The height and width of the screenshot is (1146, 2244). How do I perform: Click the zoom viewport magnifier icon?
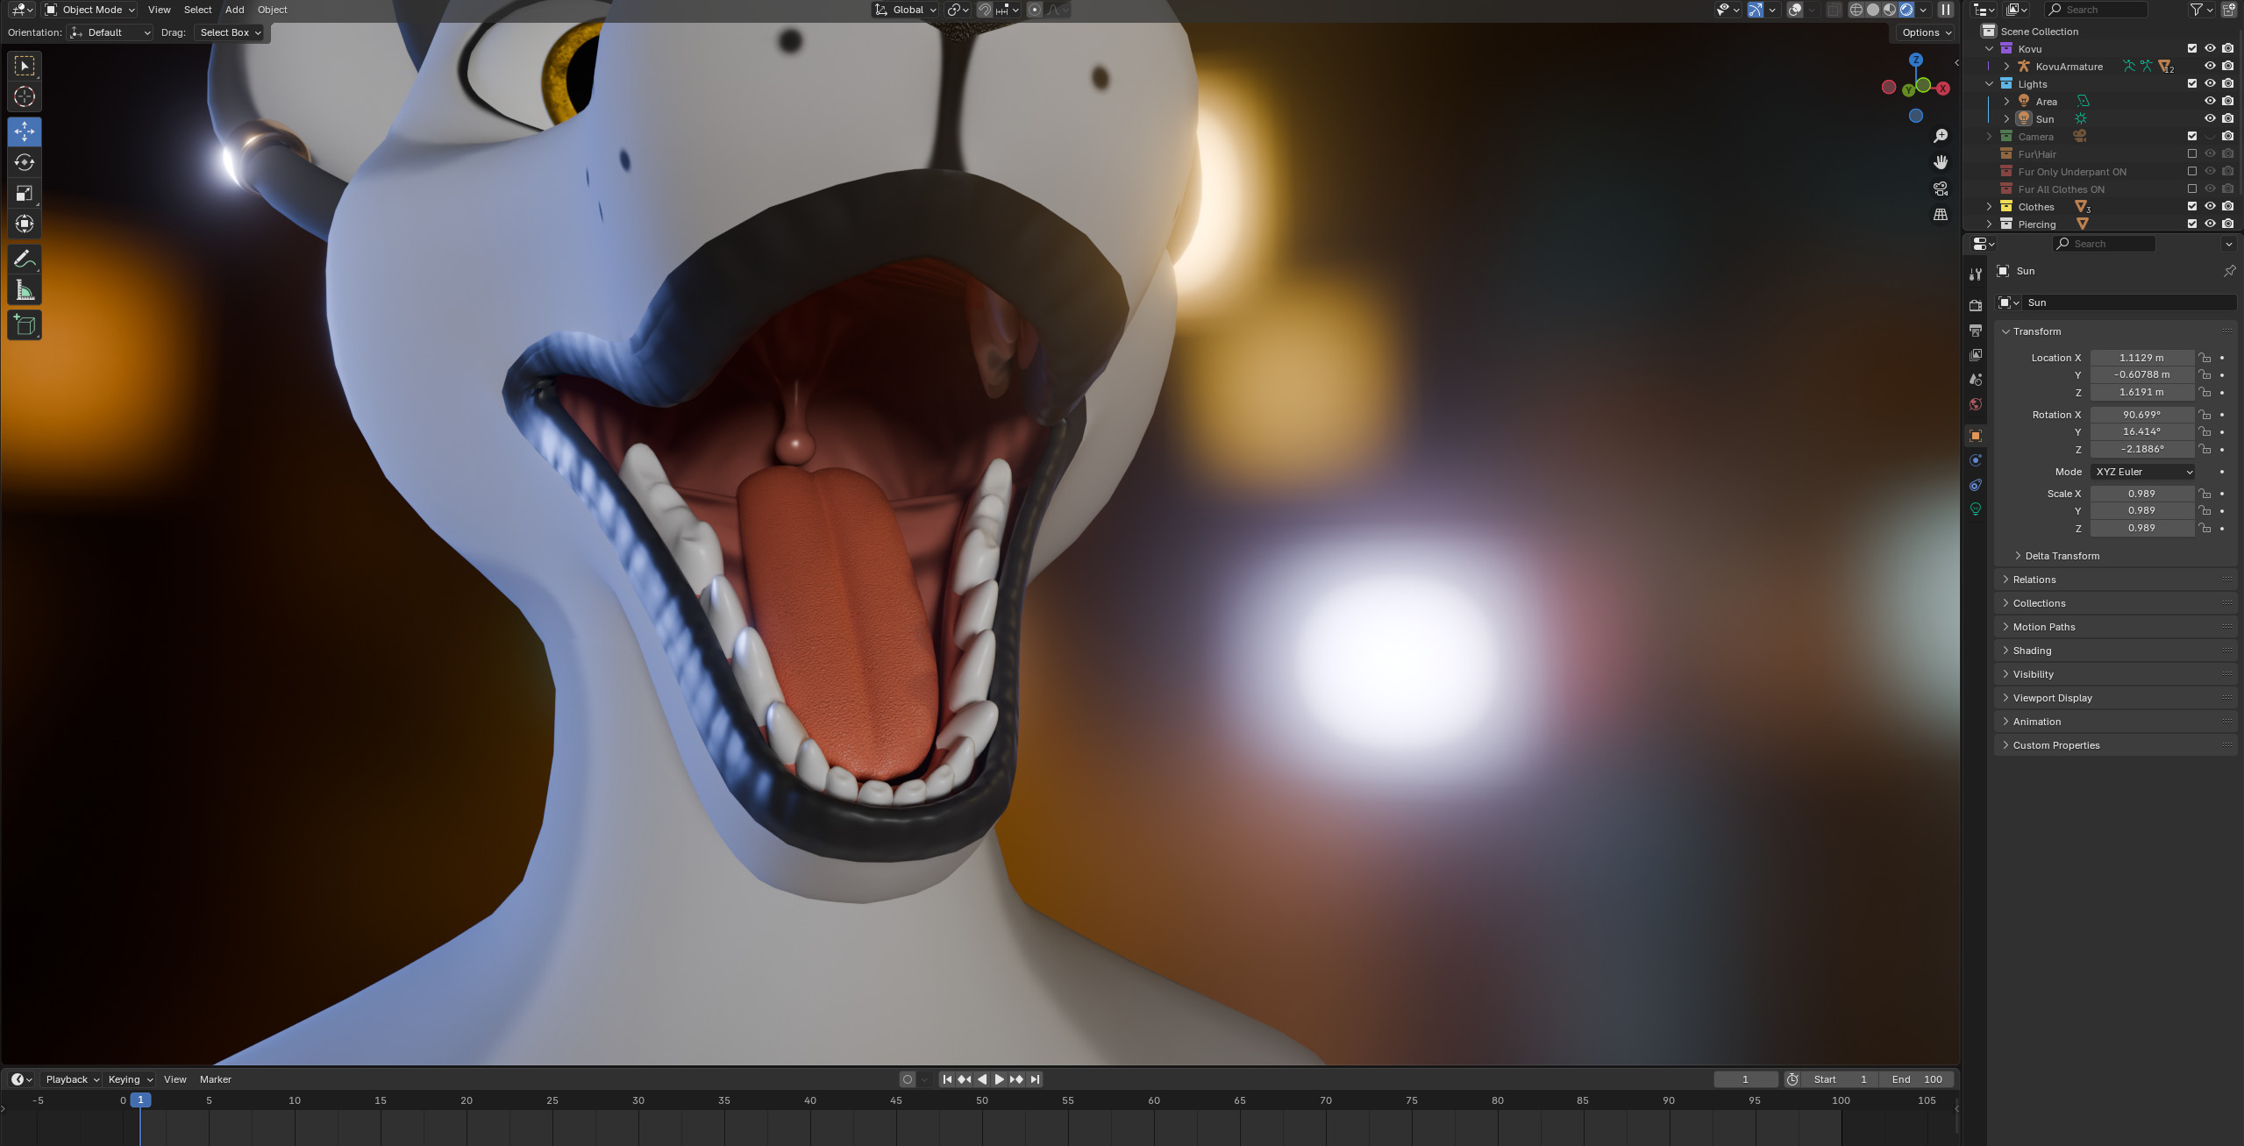coord(1941,136)
